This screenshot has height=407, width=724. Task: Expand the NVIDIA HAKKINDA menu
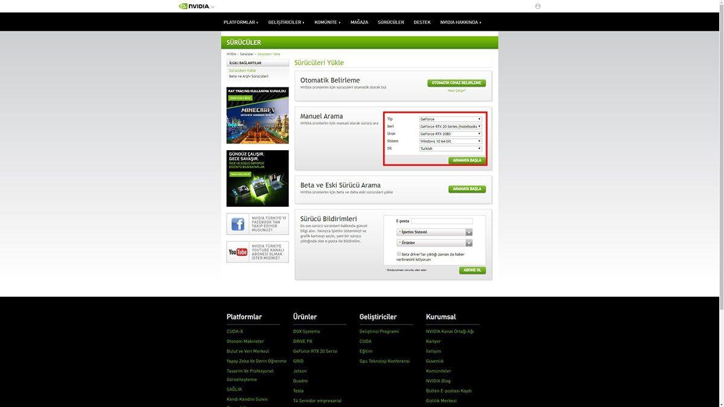click(460, 22)
